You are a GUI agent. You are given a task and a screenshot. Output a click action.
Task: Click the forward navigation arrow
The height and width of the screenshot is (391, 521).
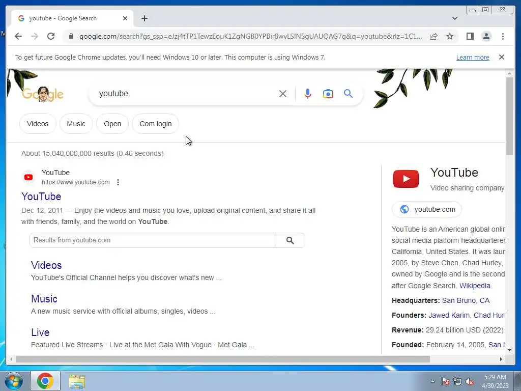pos(35,36)
